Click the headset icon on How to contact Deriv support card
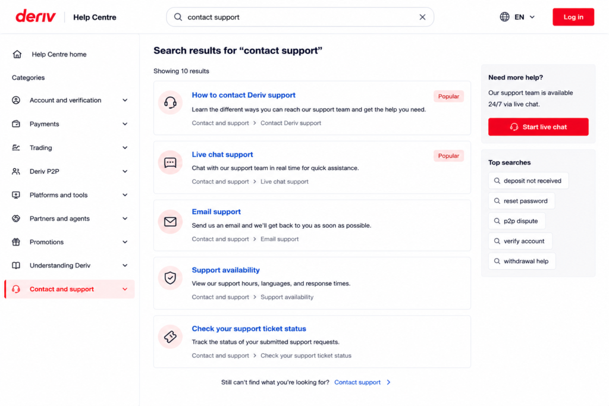609x406 pixels. [x=170, y=102]
